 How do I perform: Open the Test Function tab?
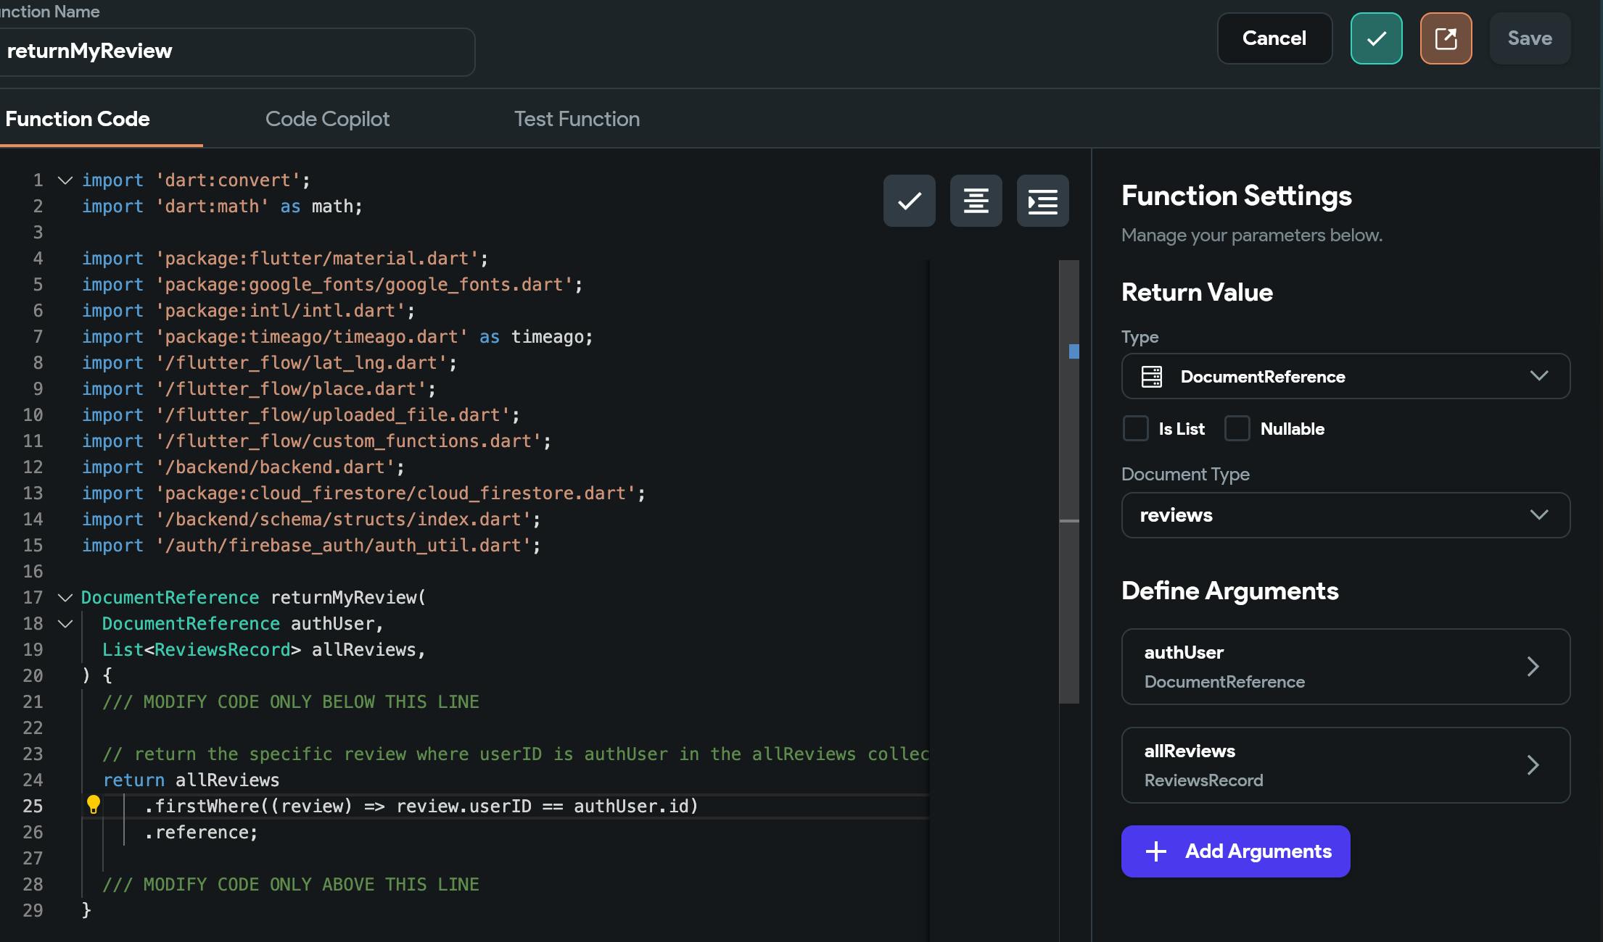(x=577, y=119)
